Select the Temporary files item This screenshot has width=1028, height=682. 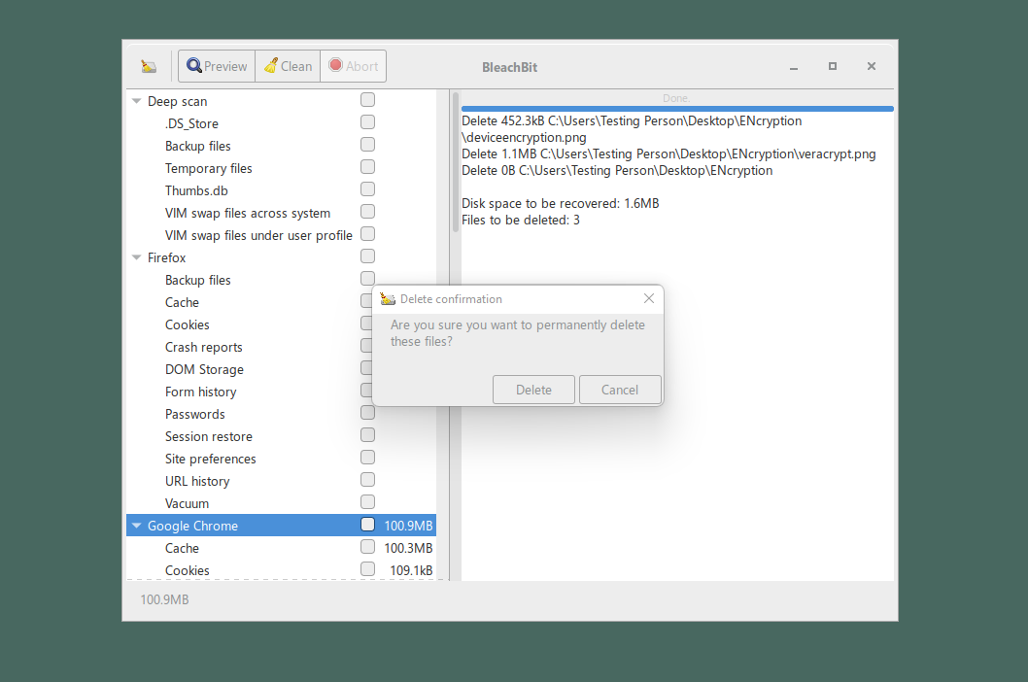point(281,168)
